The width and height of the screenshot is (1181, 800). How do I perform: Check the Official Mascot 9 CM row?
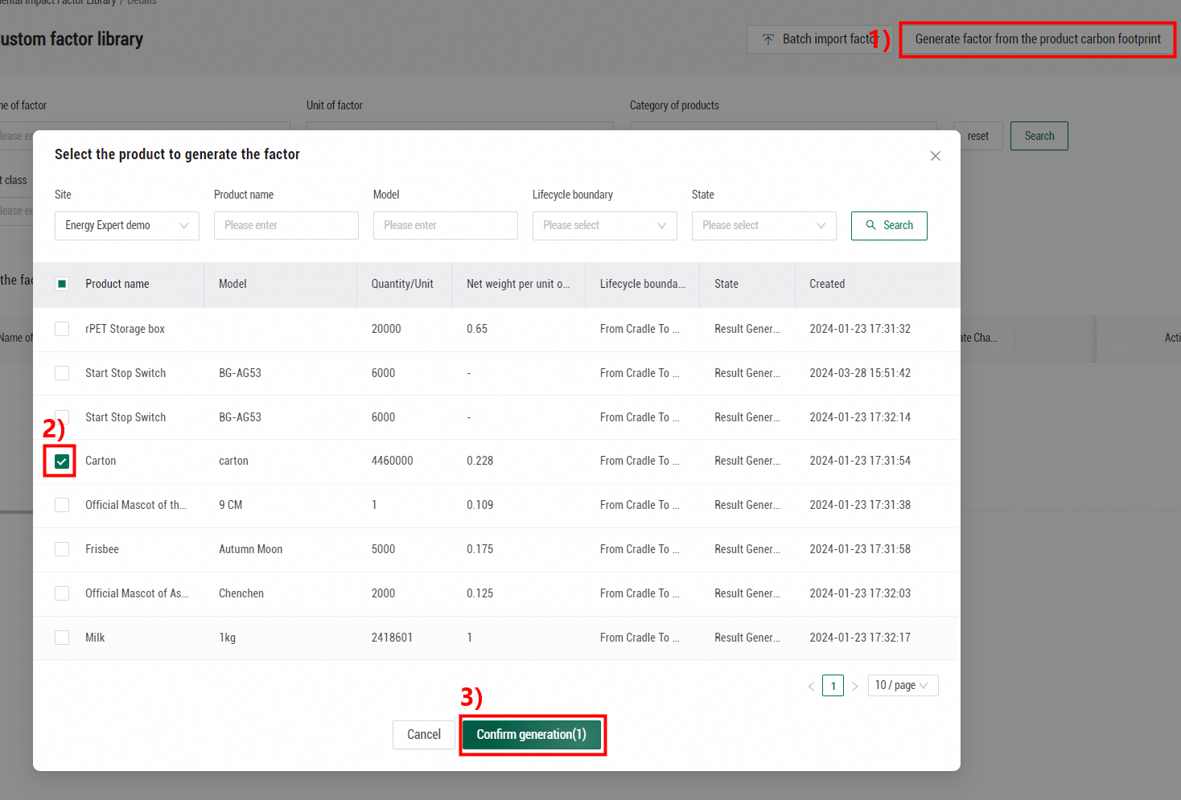[x=62, y=505]
